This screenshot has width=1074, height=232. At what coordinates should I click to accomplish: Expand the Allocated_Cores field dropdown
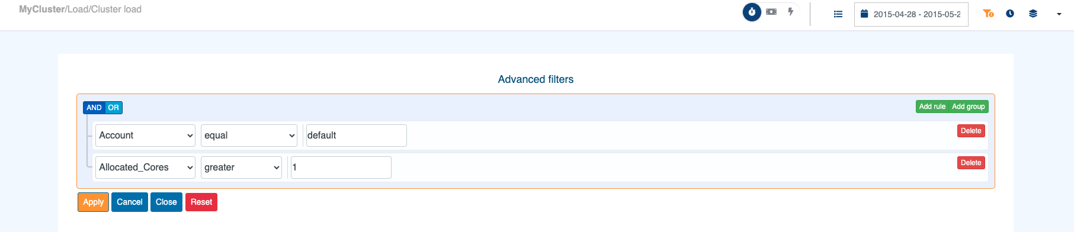tap(145, 167)
